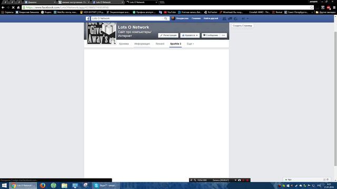Open the Найти друзей link
The width and height of the screenshot is (337, 189).
[x=211, y=19]
